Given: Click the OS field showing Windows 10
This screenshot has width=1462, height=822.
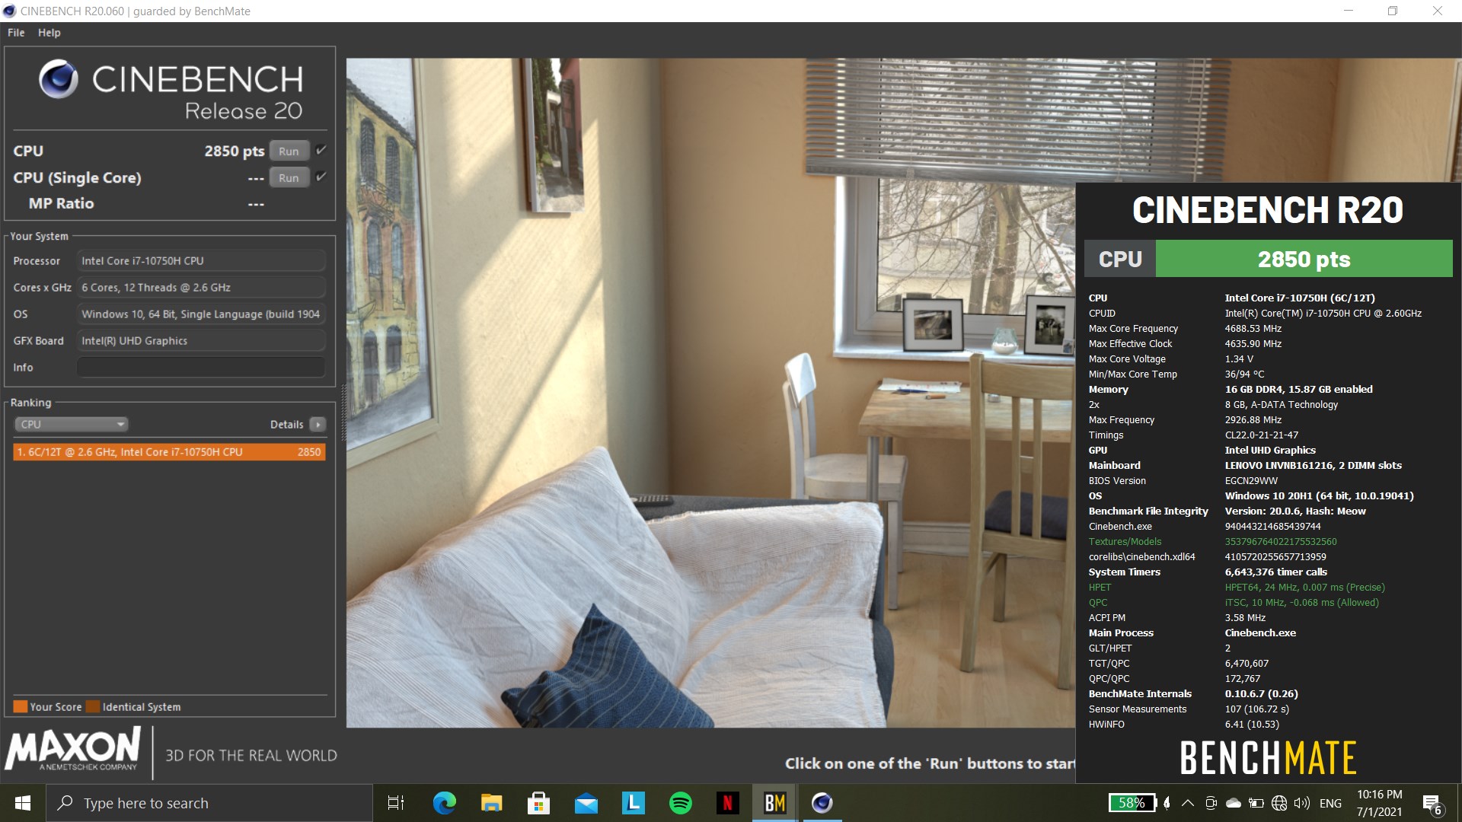Looking at the screenshot, I should (x=201, y=314).
